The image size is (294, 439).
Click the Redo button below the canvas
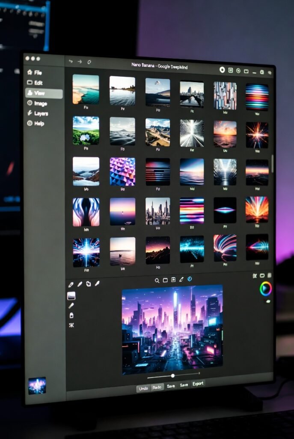[x=157, y=387]
